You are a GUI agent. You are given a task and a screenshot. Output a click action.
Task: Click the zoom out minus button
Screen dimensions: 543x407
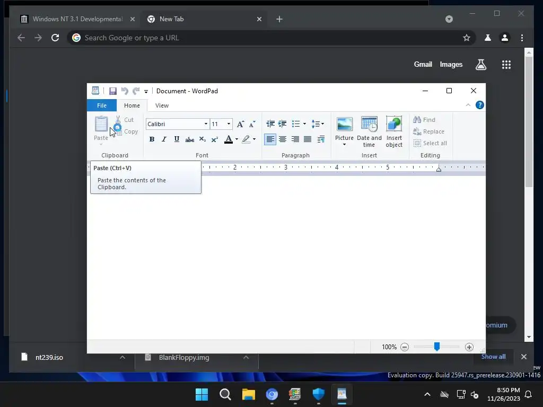(x=405, y=347)
